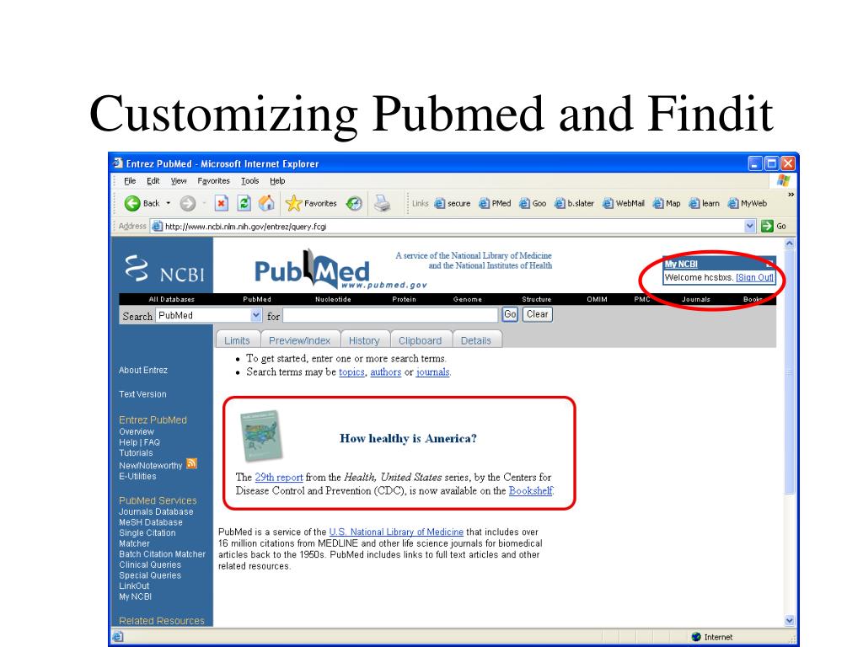Open the 'Goo' links bar shortcut
863x647 pixels.
[533, 204]
